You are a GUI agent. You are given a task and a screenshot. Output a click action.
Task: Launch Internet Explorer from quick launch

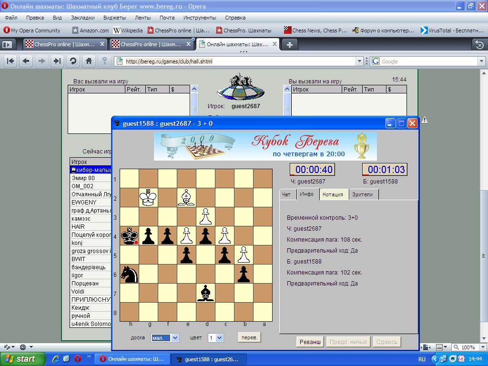pyautogui.click(x=56, y=359)
